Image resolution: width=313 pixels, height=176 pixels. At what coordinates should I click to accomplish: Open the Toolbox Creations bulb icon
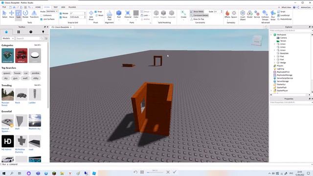pyautogui.click(x=43, y=32)
